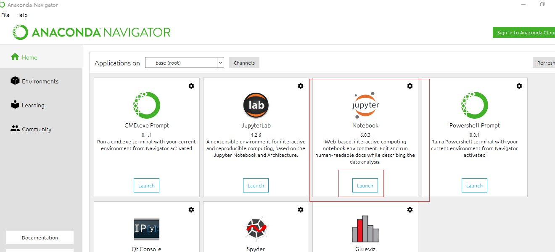The height and width of the screenshot is (252, 555).
Task: Refresh the applications list
Action: pos(544,62)
